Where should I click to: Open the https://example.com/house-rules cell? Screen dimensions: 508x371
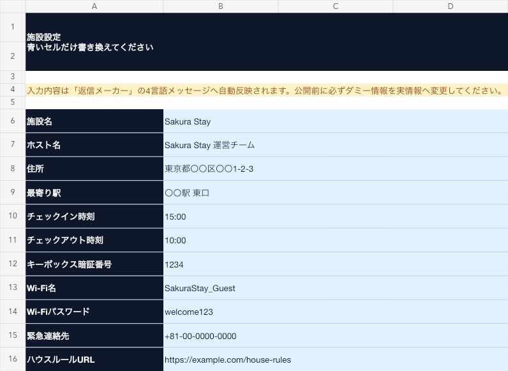pos(336,360)
